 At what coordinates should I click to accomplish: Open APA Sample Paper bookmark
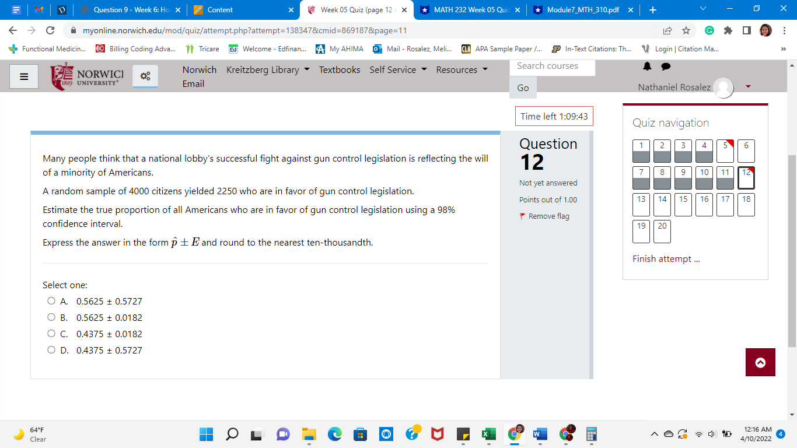click(502, 49)
